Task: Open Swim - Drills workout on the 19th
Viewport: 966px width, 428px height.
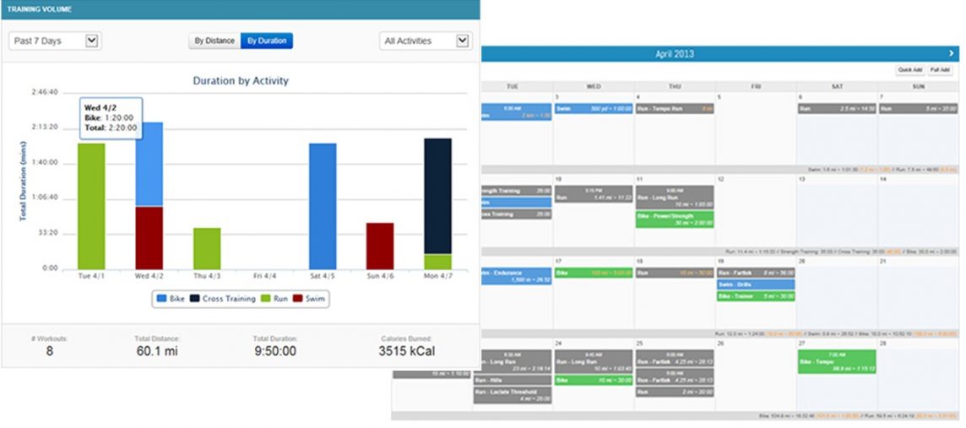Action: (x=756, y=284)
